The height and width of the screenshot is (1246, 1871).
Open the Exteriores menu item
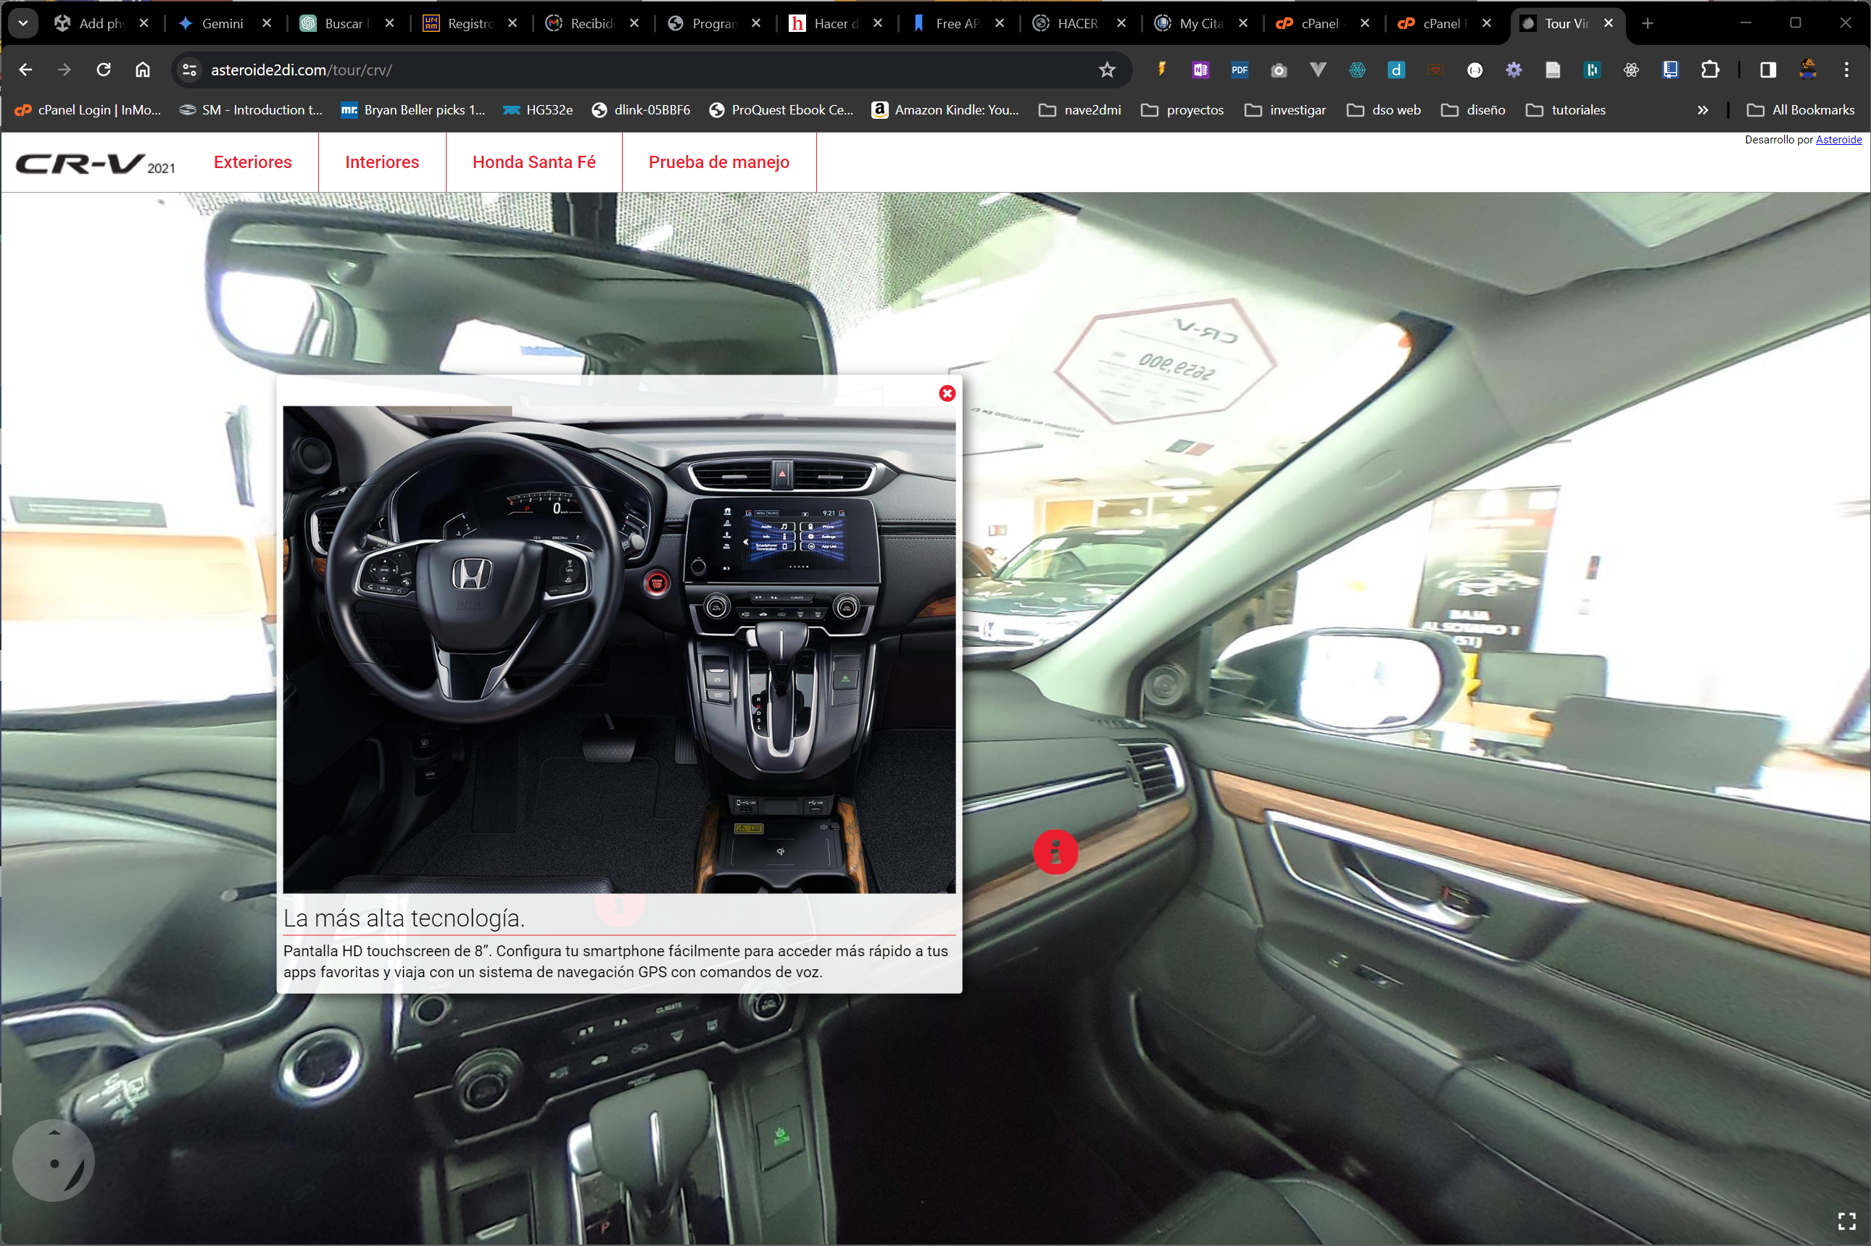(x=252, y=162)
